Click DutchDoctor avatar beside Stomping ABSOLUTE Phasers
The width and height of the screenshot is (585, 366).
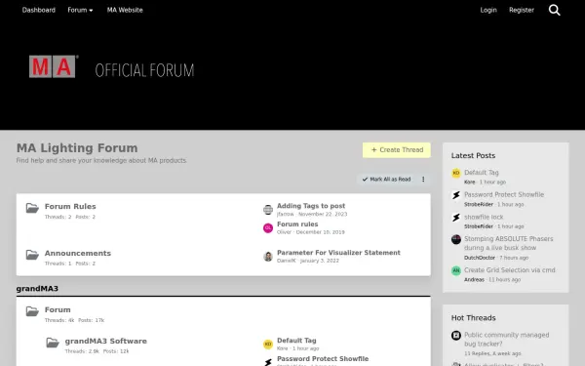point(456,239)
